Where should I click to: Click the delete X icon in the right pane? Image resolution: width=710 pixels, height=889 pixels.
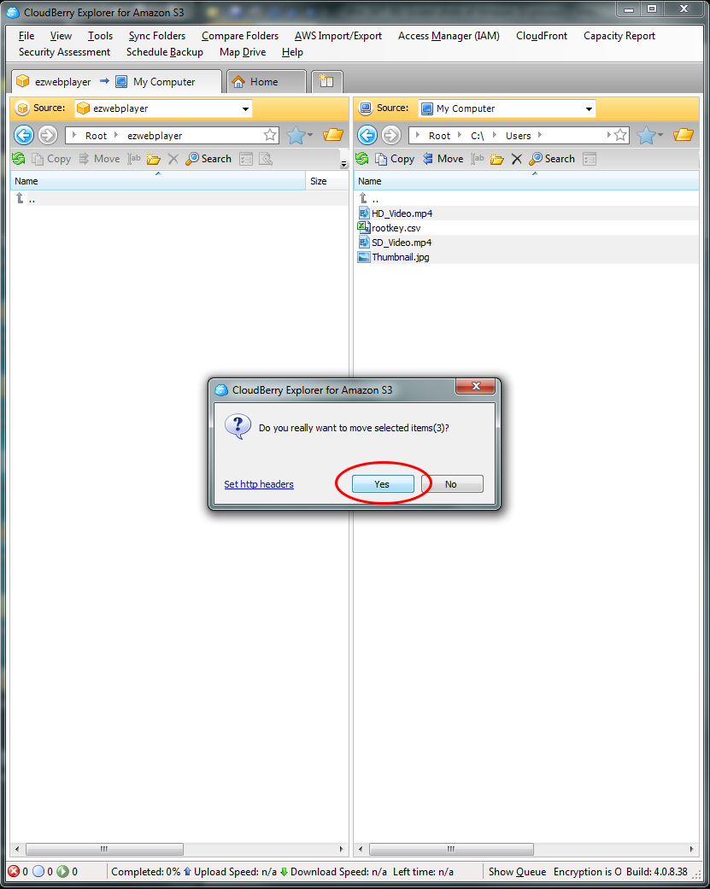tap(517, 160)
